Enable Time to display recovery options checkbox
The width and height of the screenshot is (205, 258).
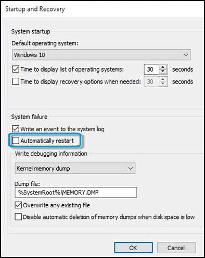pyautogui.click(x=16, y=81)
